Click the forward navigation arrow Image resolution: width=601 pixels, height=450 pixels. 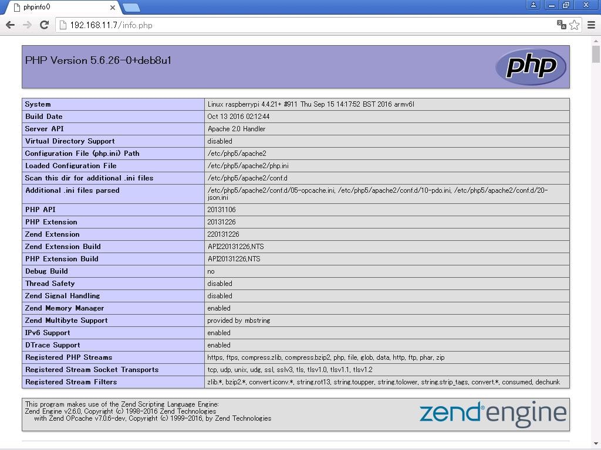[27, 25]
